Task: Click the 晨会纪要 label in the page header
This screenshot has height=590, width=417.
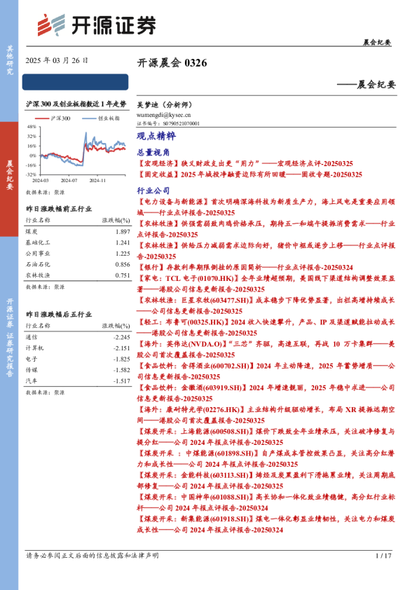Action: click(x=377, y=42)
